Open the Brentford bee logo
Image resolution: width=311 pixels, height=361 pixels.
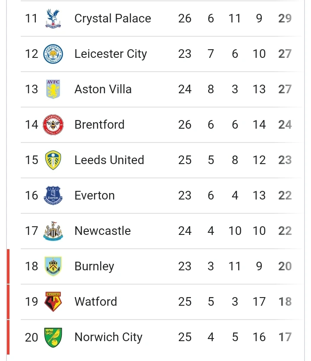point(53,124)
